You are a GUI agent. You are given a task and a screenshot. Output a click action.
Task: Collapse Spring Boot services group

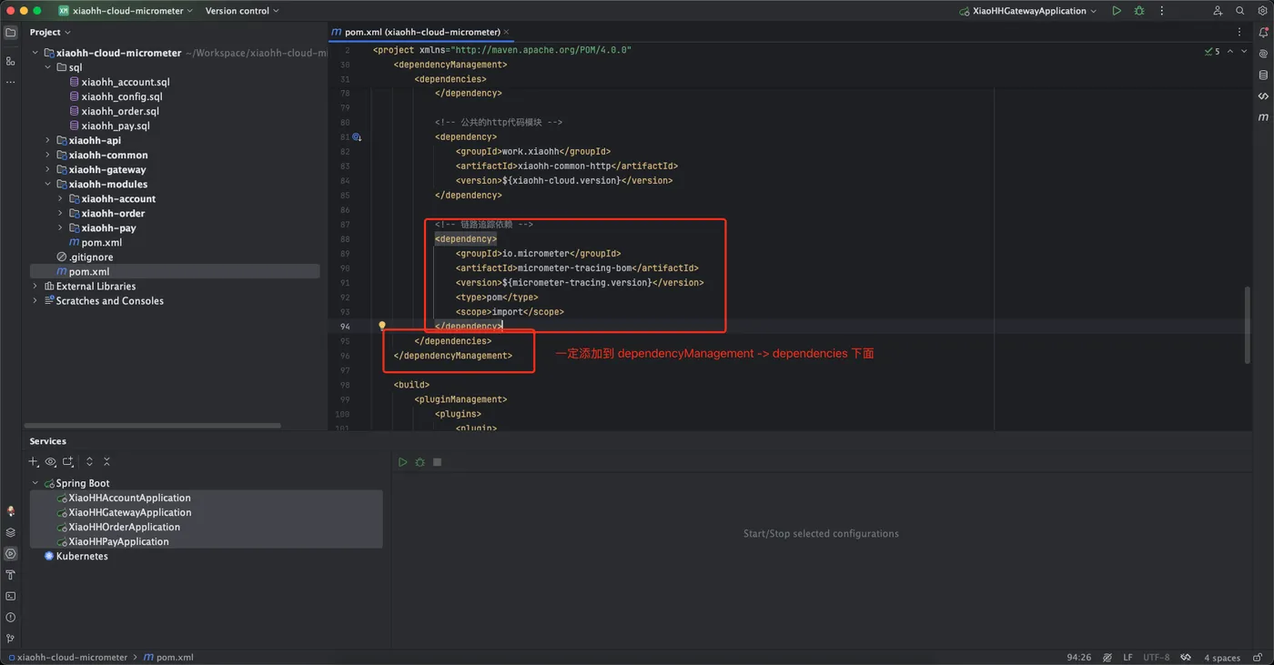35,483
